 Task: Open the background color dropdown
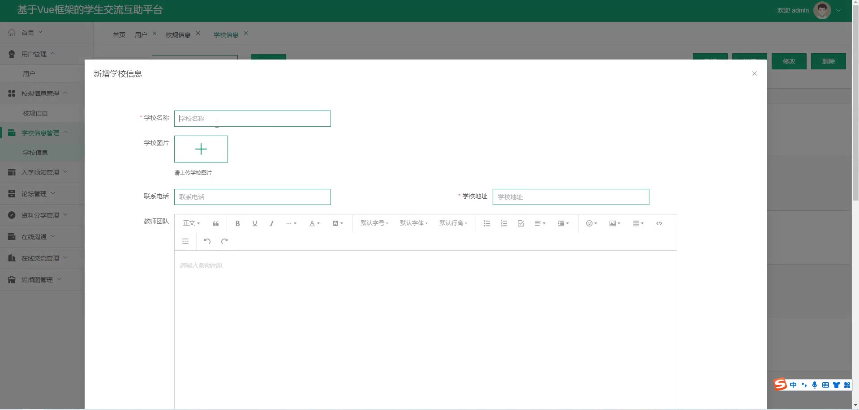click(338, 223)
